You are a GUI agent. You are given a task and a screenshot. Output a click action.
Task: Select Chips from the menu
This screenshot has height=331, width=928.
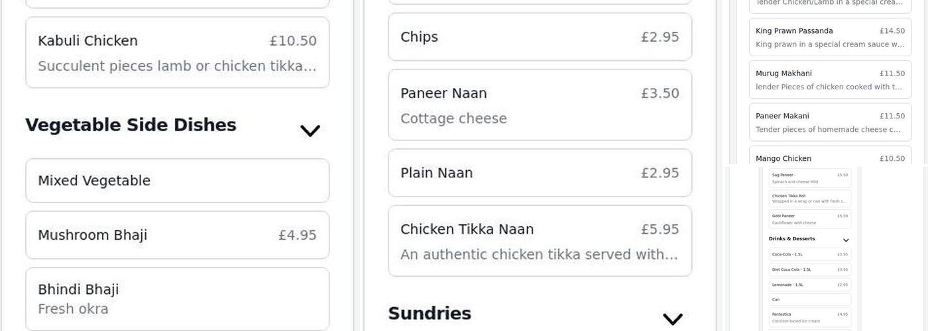(x=540, y=37)
